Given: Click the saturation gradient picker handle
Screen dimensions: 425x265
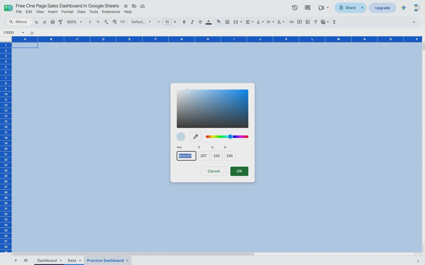Looking at the screenshot, I should coord(187,91).
